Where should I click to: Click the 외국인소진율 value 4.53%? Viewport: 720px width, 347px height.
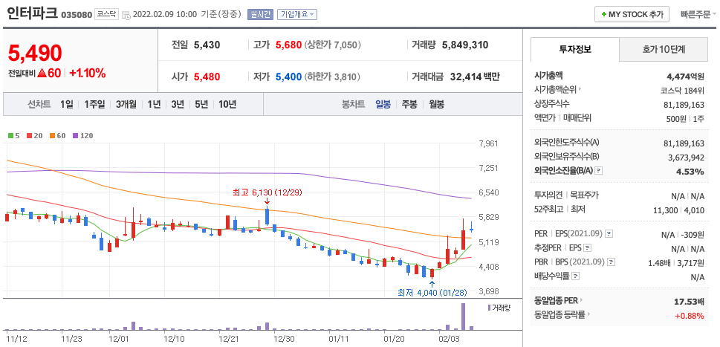[x=690, y=172]
